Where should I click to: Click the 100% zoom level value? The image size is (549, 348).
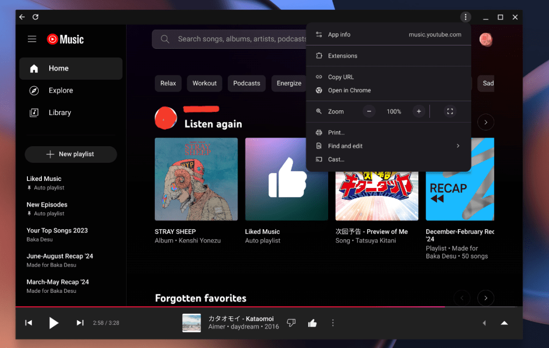click(394, 111)
